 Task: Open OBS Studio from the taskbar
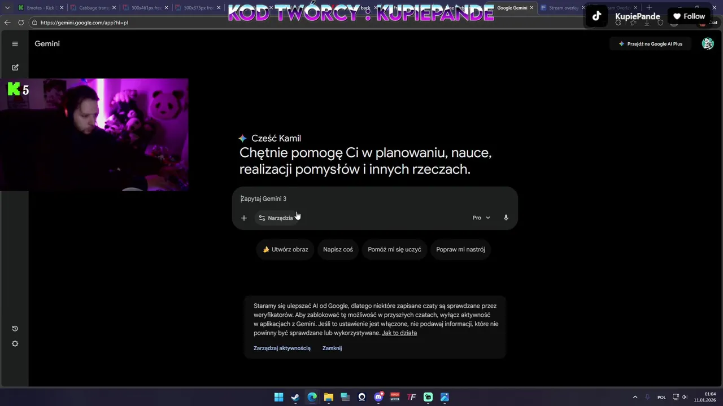point(362,397)
